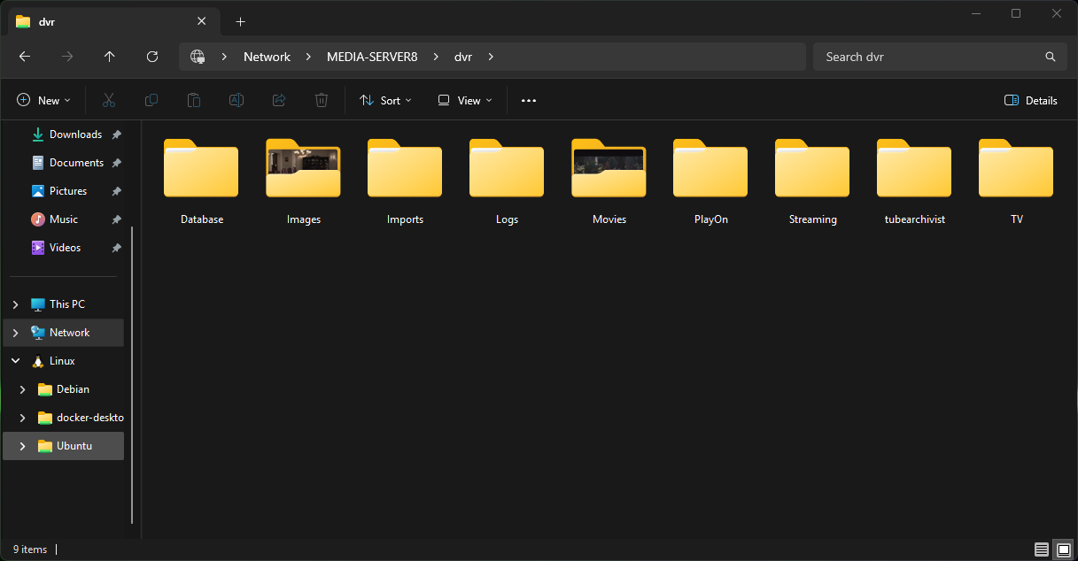Switch to large thumbnails view layout

click(x=1063, y=549)
